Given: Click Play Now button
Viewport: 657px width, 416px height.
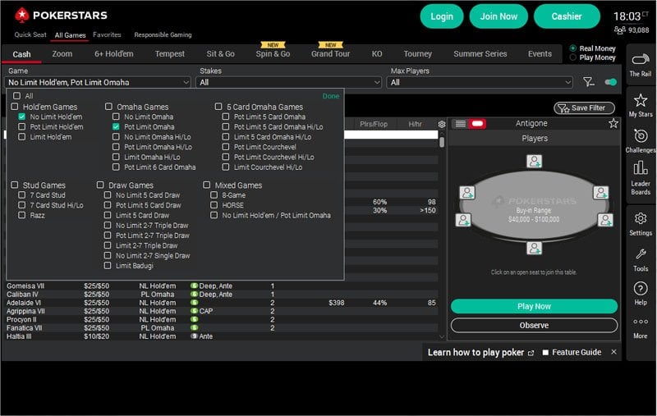Looking at the screenshot, I should 534,306.
